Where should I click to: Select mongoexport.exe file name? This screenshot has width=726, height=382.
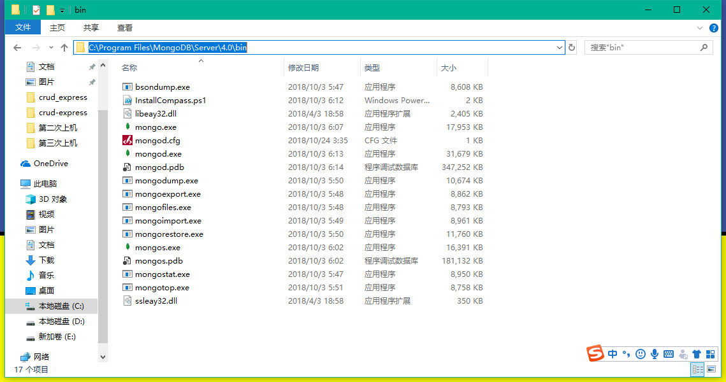[168, 194]
